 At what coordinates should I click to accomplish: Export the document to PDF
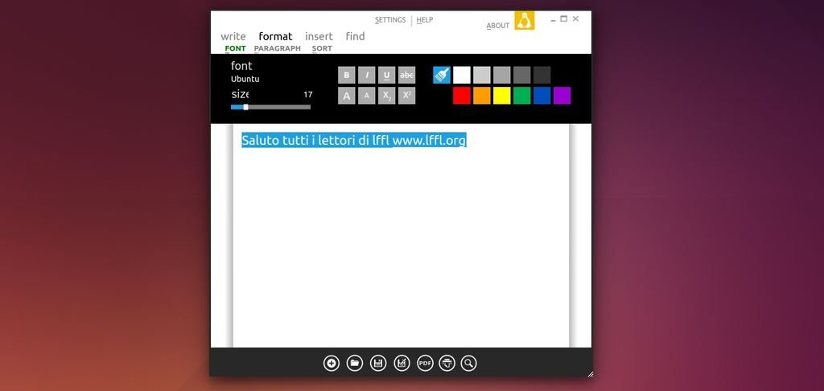pos(425,363)
